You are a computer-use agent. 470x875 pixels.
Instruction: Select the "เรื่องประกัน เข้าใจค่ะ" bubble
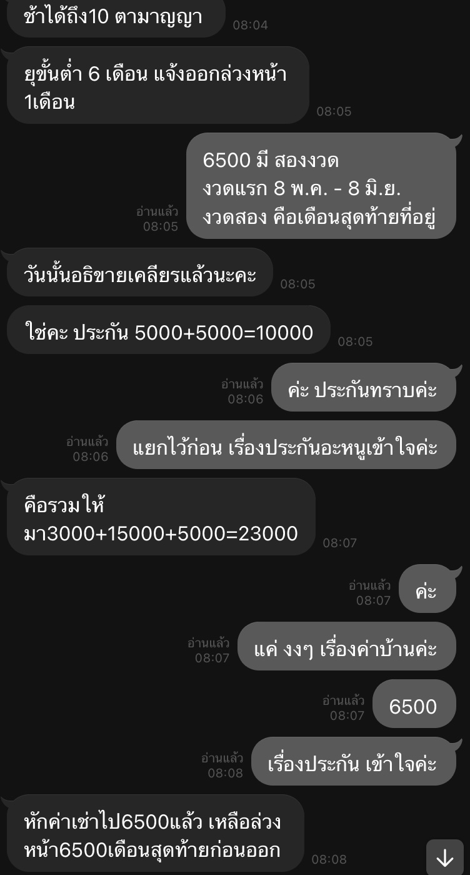point(354,761)
